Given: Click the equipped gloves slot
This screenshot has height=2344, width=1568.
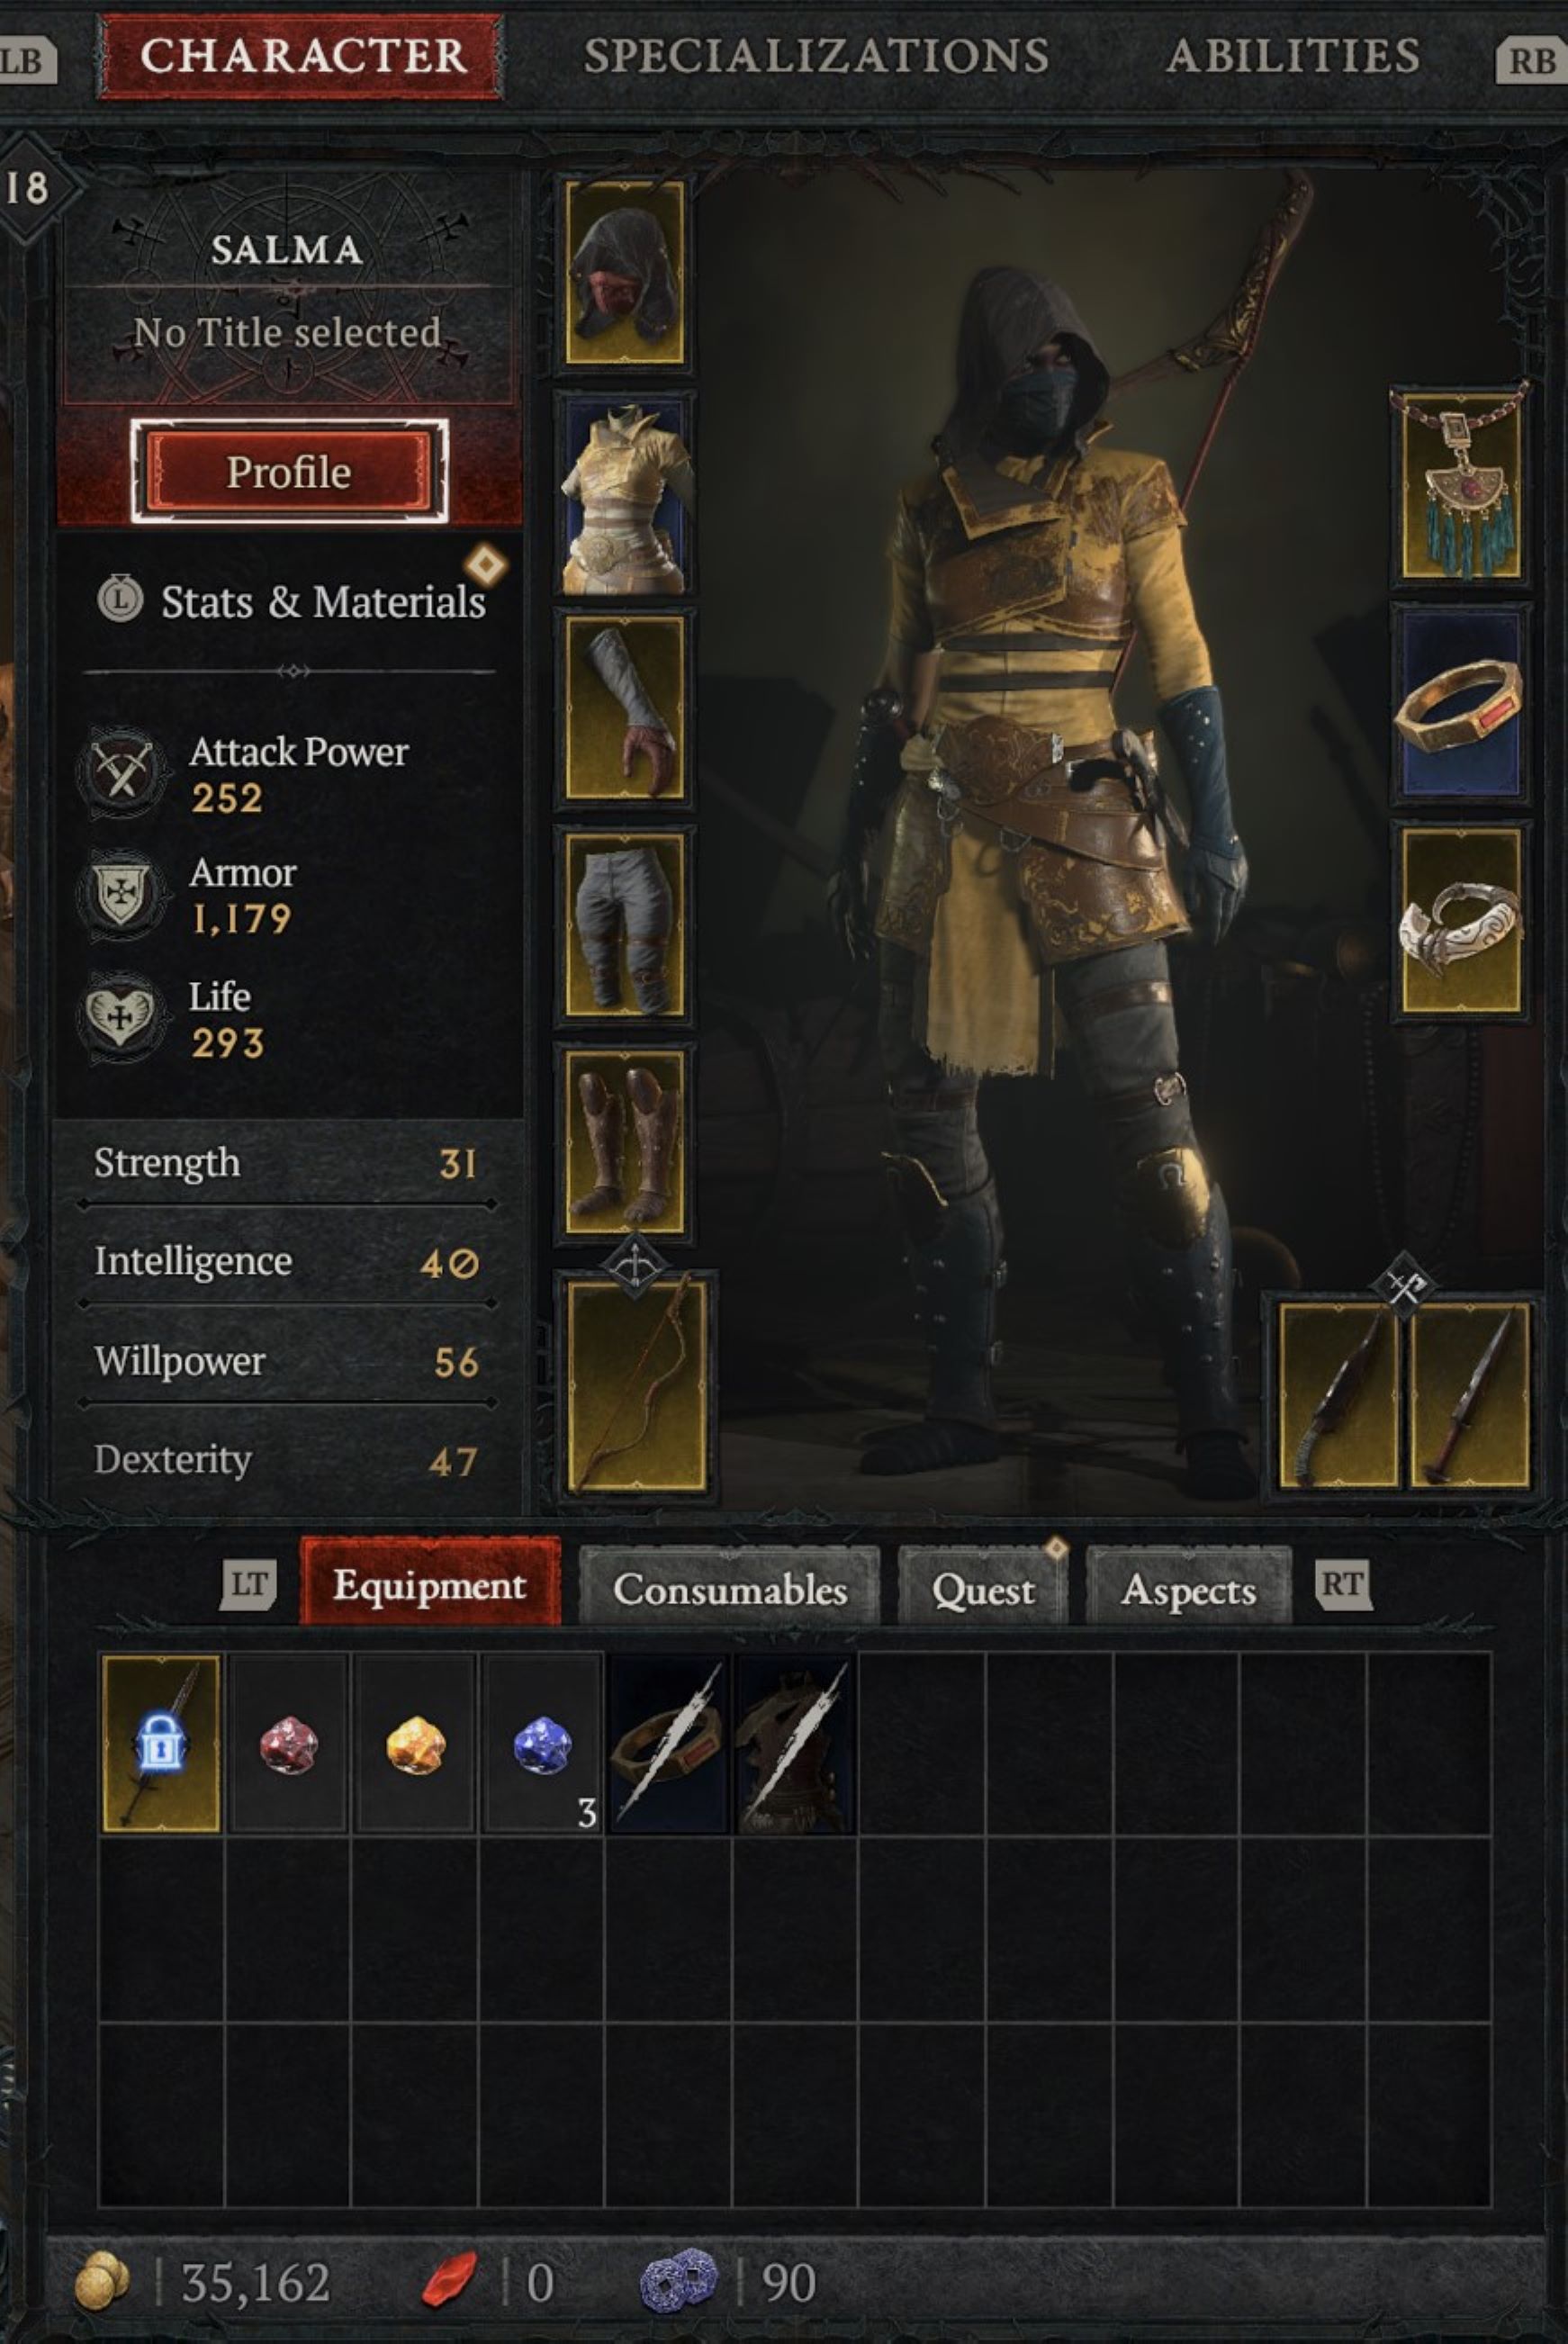Looking at the screenshot, I should click(x=625, y=707).
